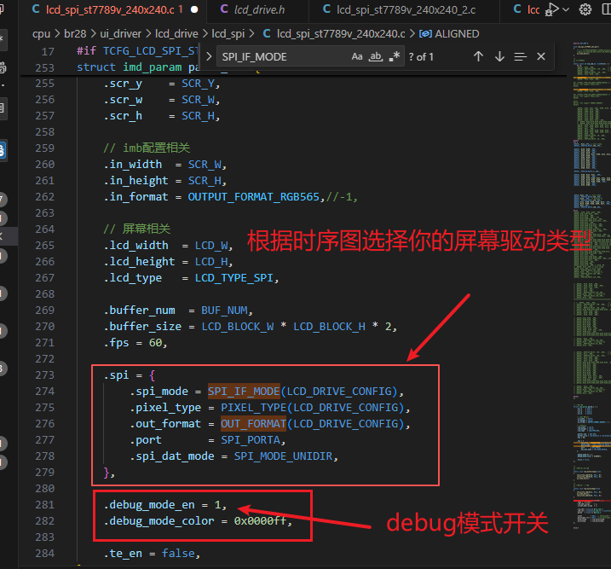Click SPI_PORTA value on line 277
Image resolution: width=611 pixels, height=569 pixels.
tap(251, 440)
